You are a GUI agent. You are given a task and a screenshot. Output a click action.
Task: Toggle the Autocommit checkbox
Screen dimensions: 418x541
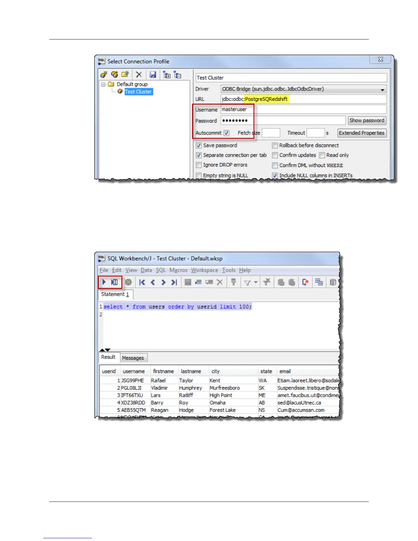227,133
